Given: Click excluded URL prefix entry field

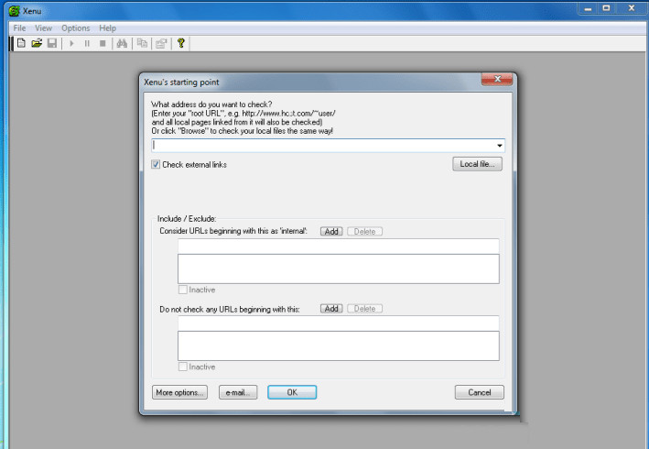Looking at the screenshot, I should click(339, 323).
